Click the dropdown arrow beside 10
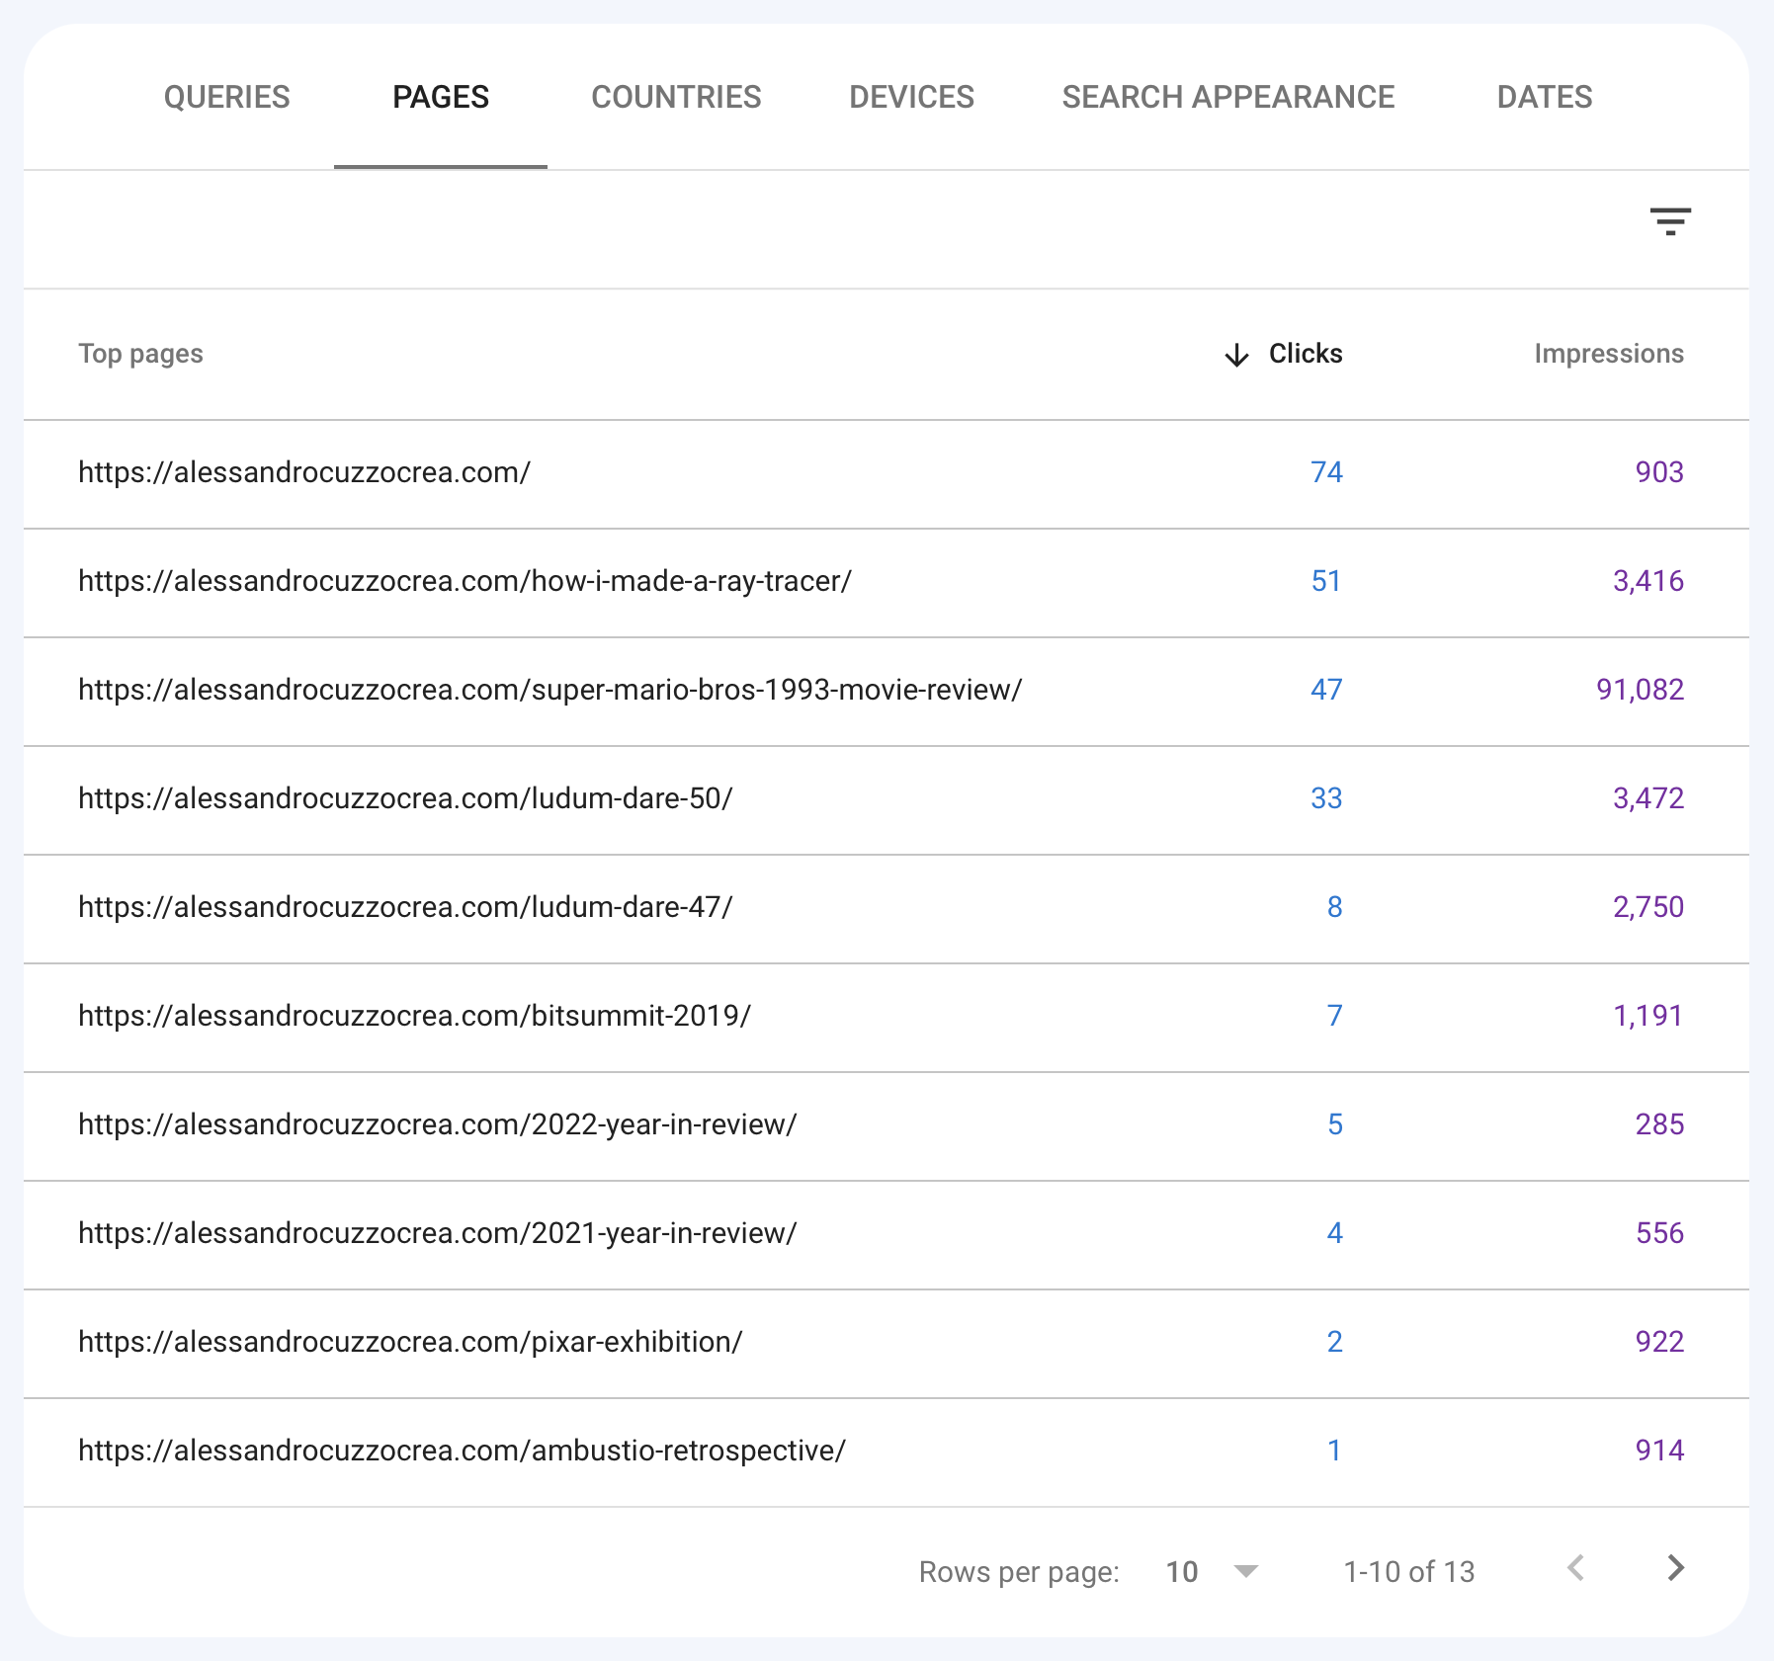 (1244, 1571)
